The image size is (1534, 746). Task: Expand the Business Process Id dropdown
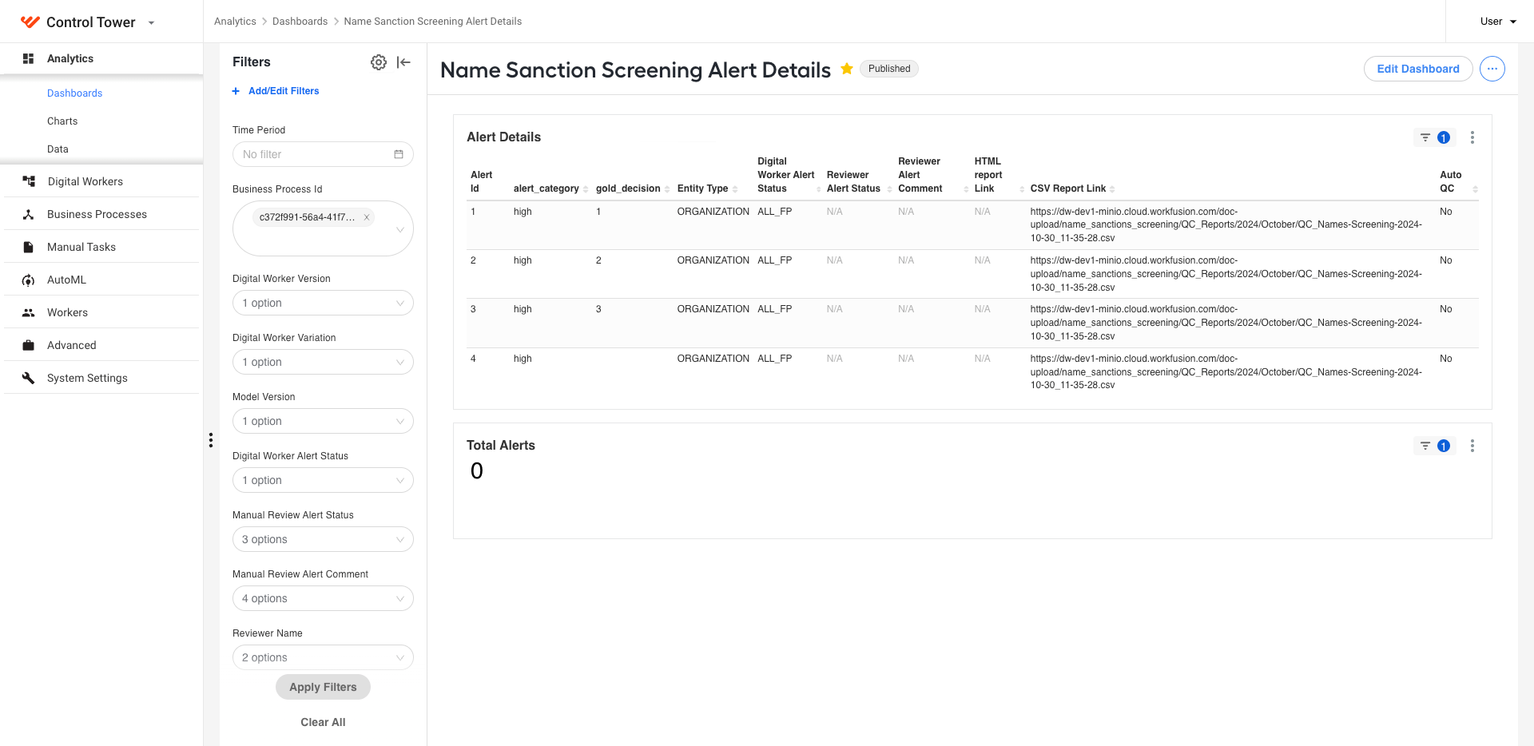[x=400, y=229]
